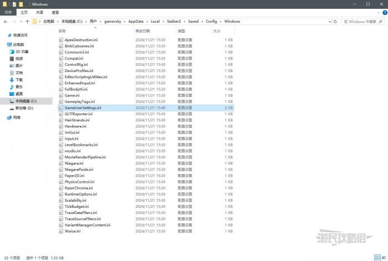
Task: Open 下载 downloads folder in sidebar
Action: pos(19,80)
